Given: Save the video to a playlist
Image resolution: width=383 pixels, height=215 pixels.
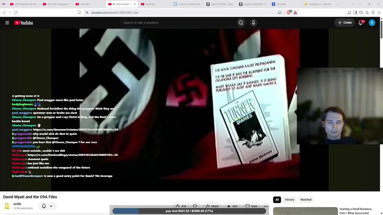Looking at the screenshot, I should click(x=251, y=206).
